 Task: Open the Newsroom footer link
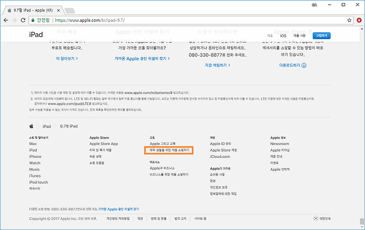[279, 144]
